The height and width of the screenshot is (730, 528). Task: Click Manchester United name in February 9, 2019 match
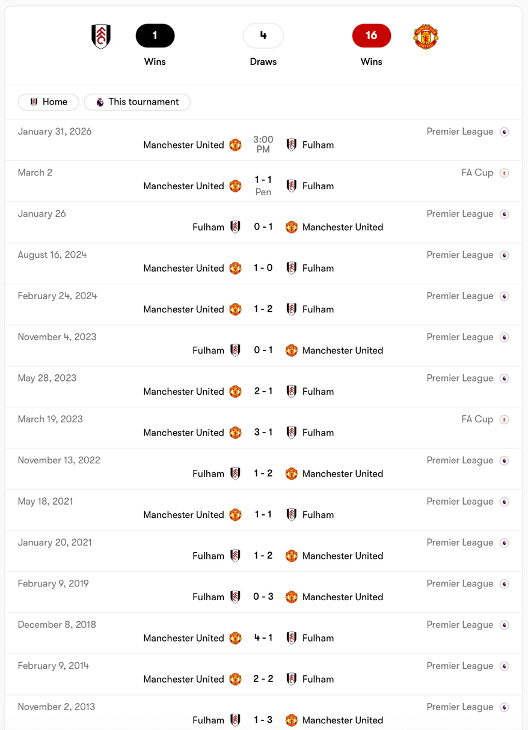point(343,597)
